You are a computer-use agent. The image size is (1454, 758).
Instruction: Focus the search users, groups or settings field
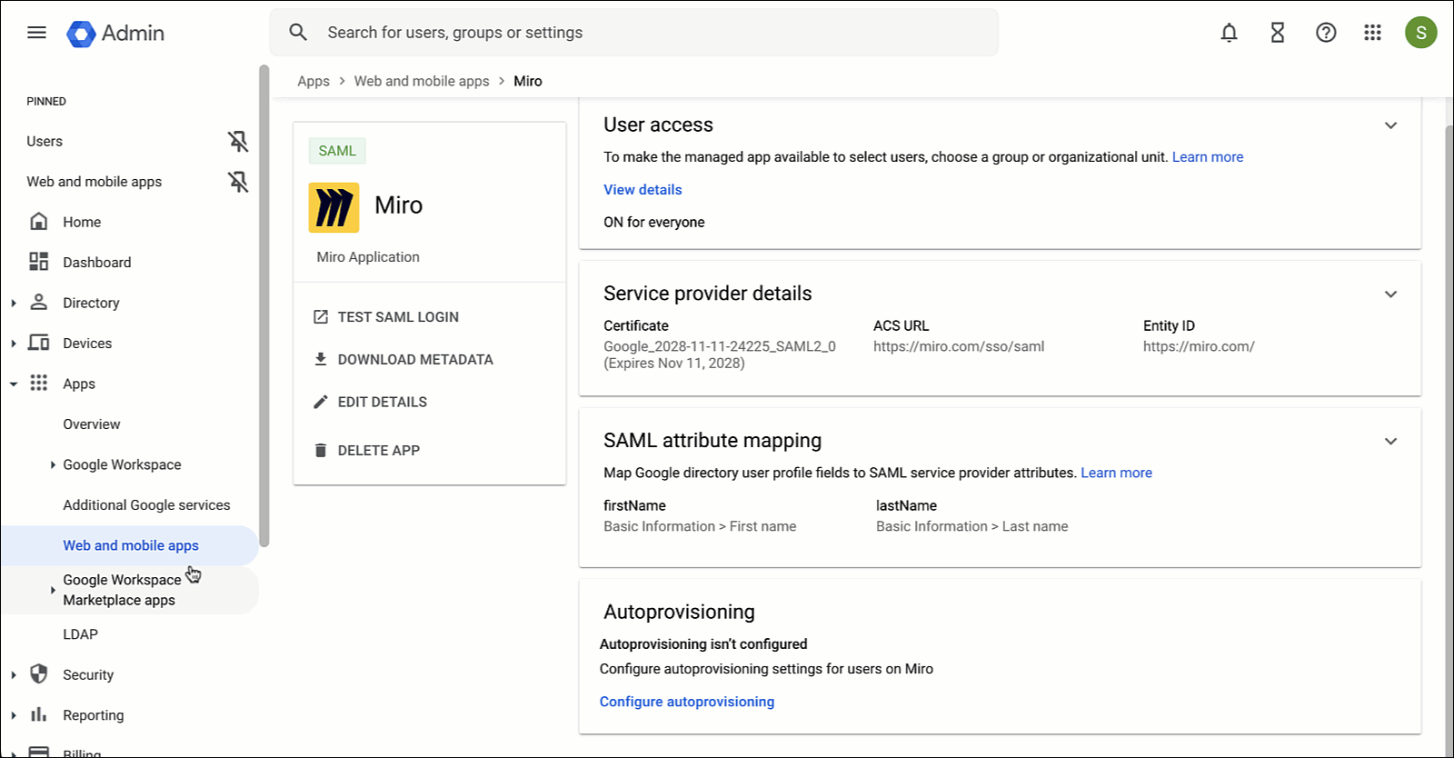coord(633,33)
